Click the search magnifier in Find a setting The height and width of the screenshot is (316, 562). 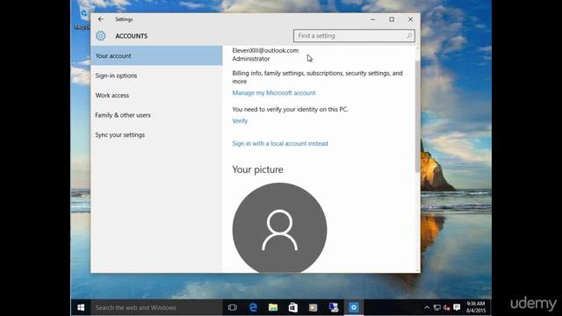point(409,36)
